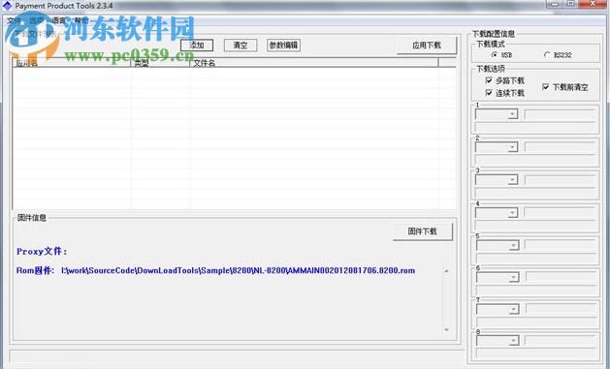610x369 pixels.
Task: Sort by the 类型 column header
Action: pos(161,63)
